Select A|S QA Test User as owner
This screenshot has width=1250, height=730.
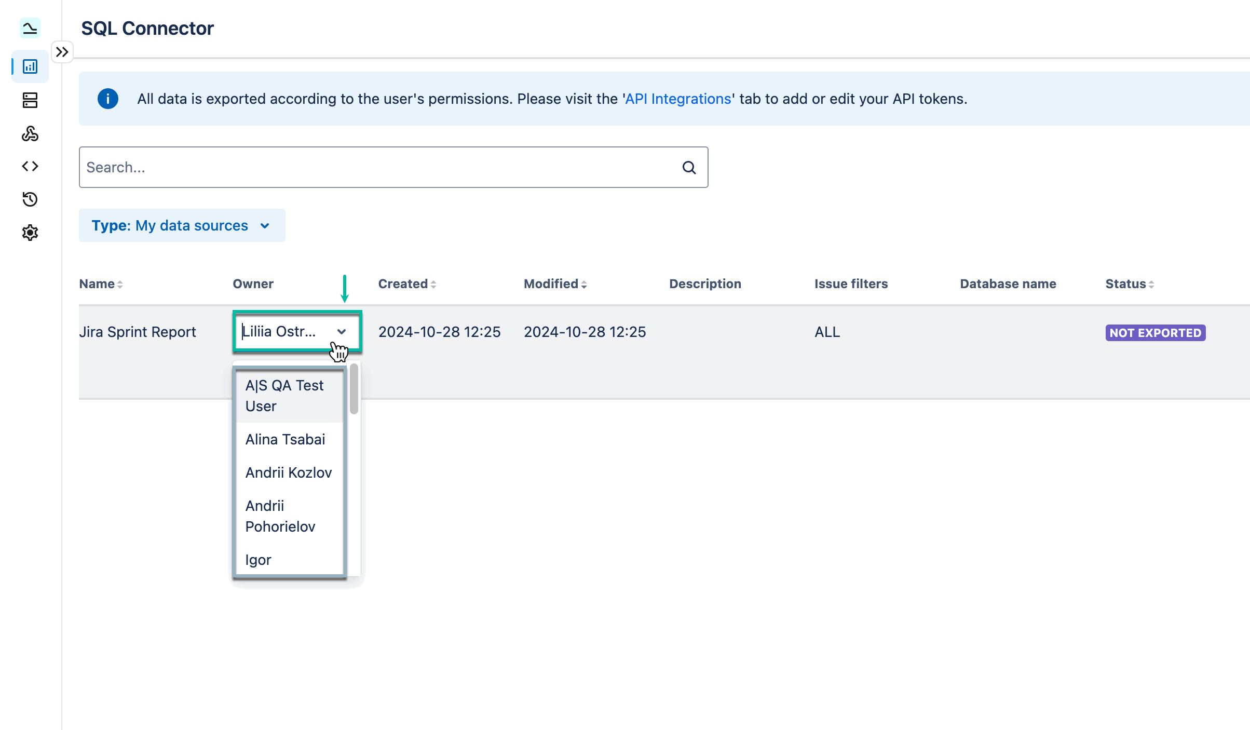click(284, 396)
